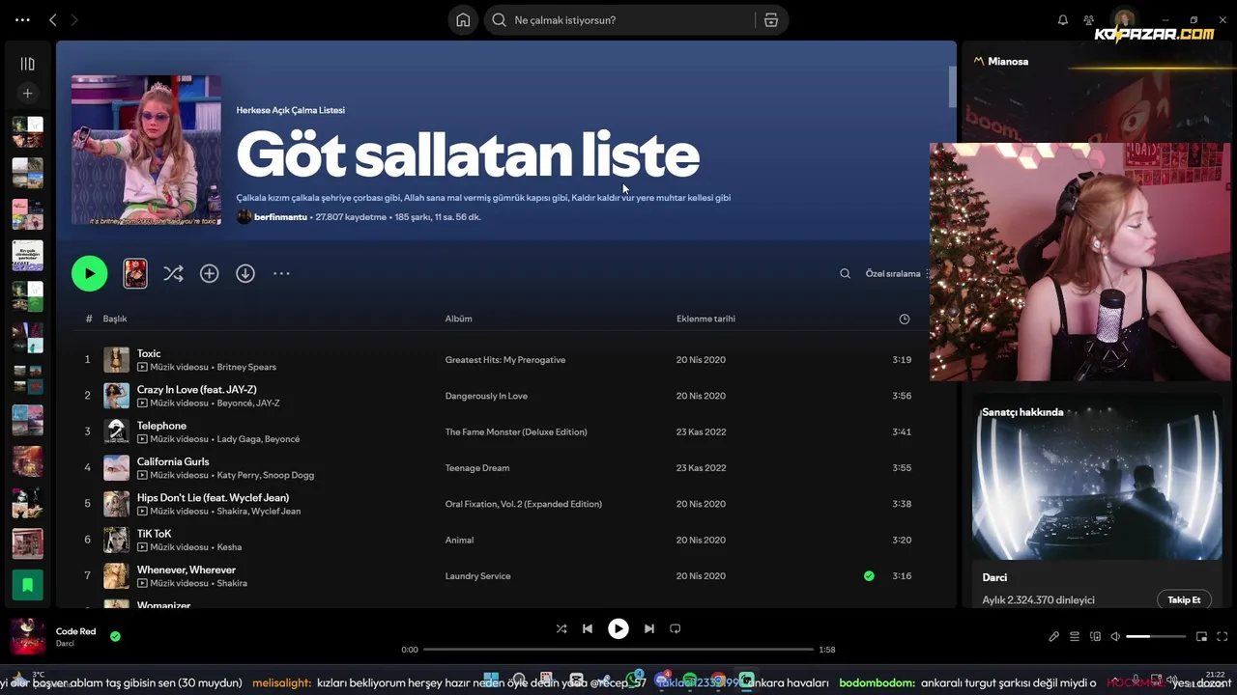Open playlist more options menu
Screen dimensions: 1237x695
coord(281,274)
